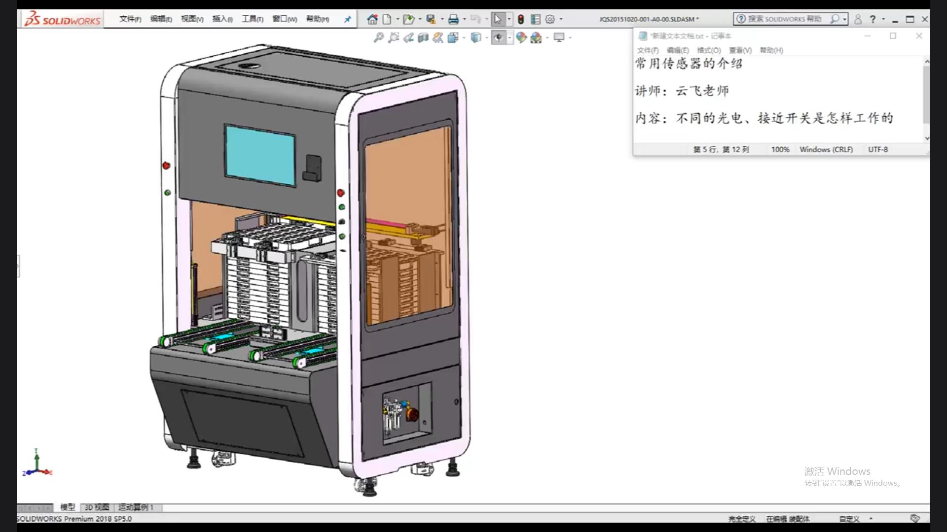Toggle the Select cursor tool
This screenshot has height=532, width=947.
click(x=498, y=19)
